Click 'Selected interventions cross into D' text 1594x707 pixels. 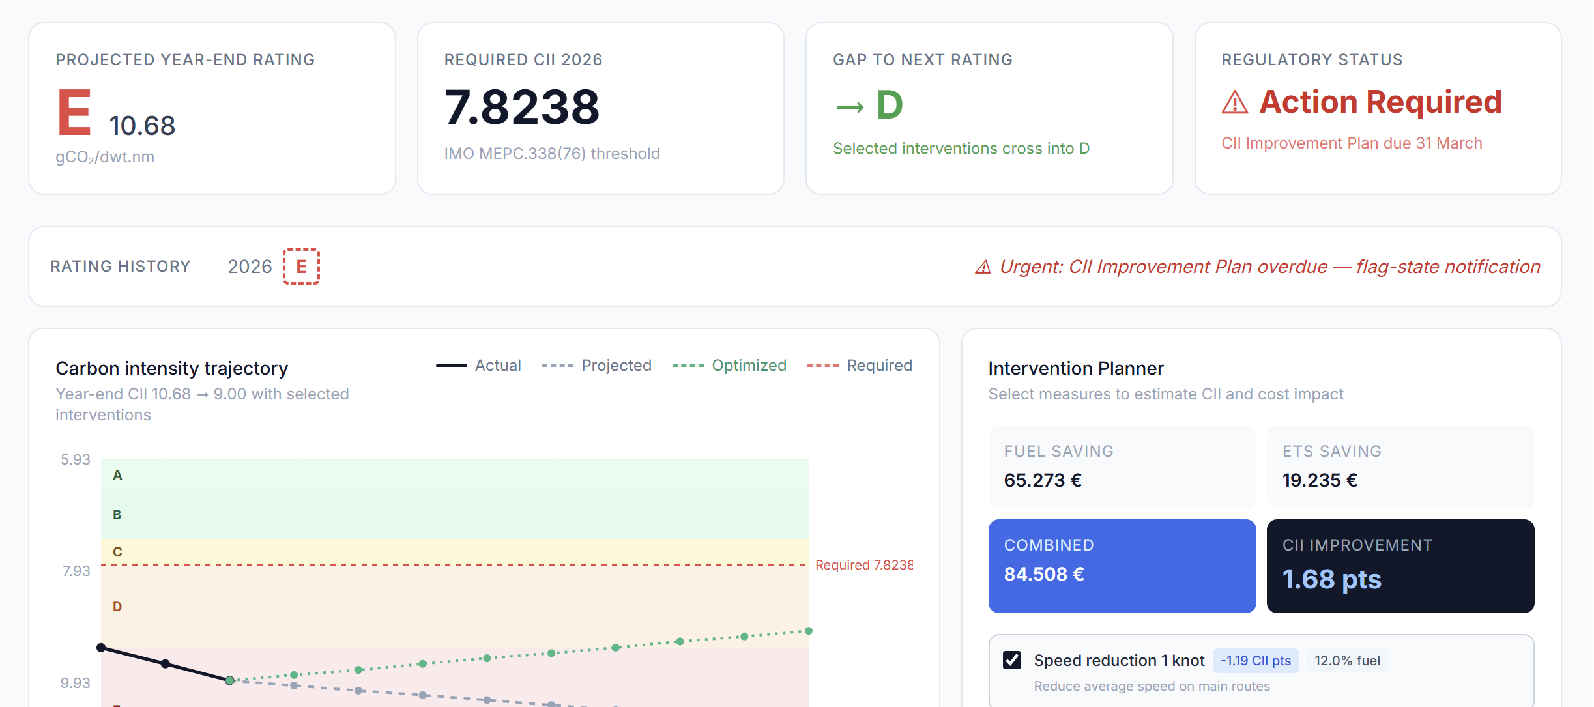(961, 149)
